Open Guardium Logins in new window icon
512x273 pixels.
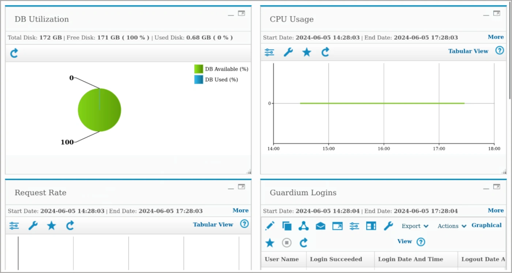click(x=337, y=226)
